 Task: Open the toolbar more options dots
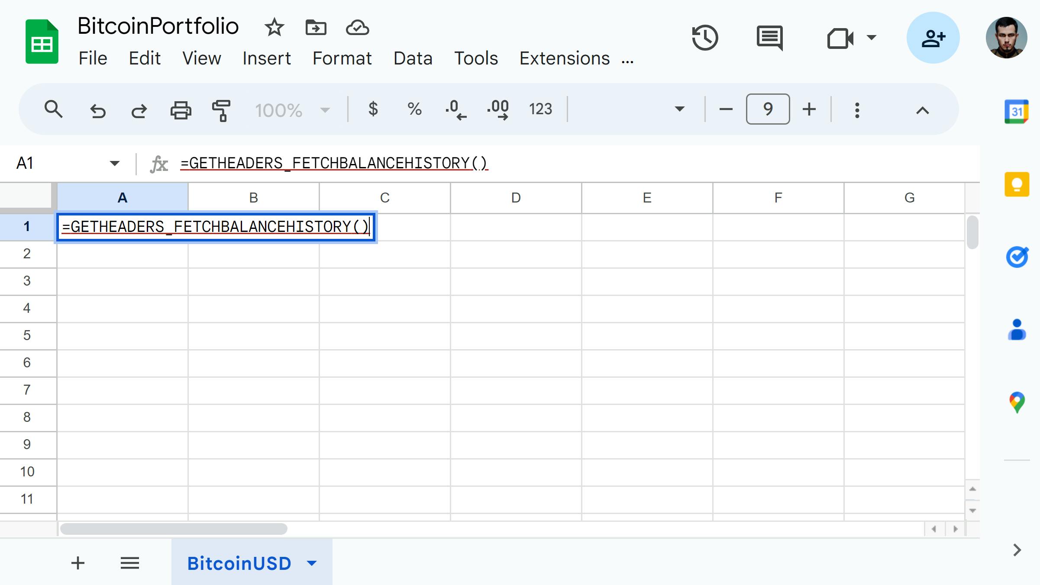(x=857, y=110)
